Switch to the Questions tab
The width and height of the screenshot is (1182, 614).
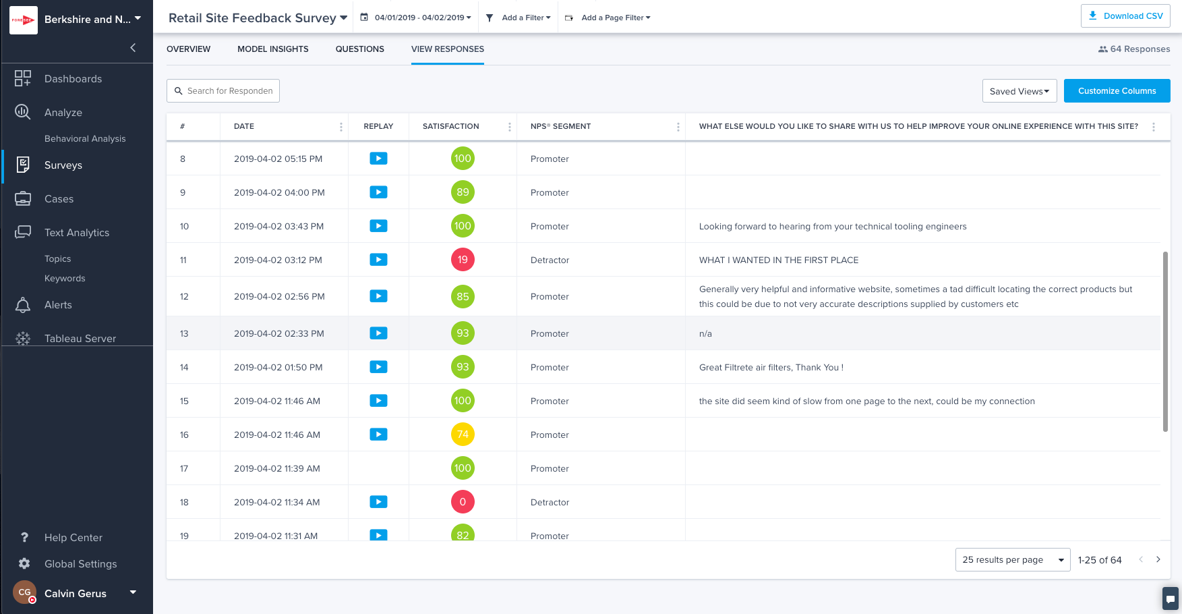360,49
